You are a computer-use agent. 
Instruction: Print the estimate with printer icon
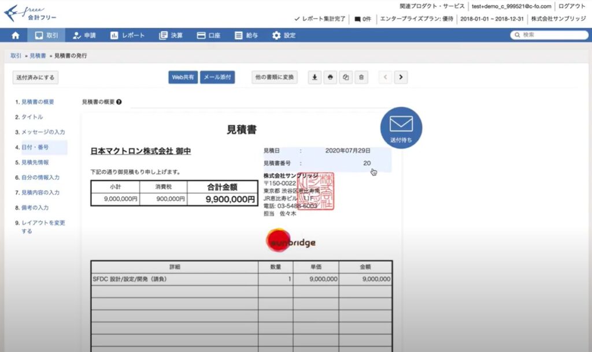330,77
